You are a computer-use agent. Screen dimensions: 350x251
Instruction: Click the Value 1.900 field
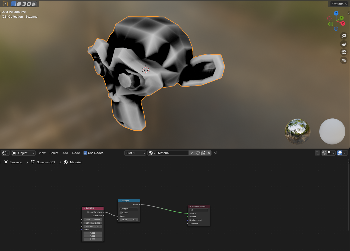[x=129, y=219]
